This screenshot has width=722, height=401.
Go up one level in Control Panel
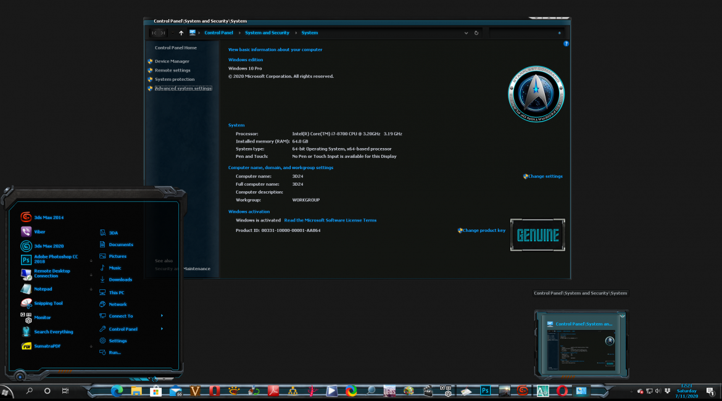pyautogui.click(x=181, y=33)
